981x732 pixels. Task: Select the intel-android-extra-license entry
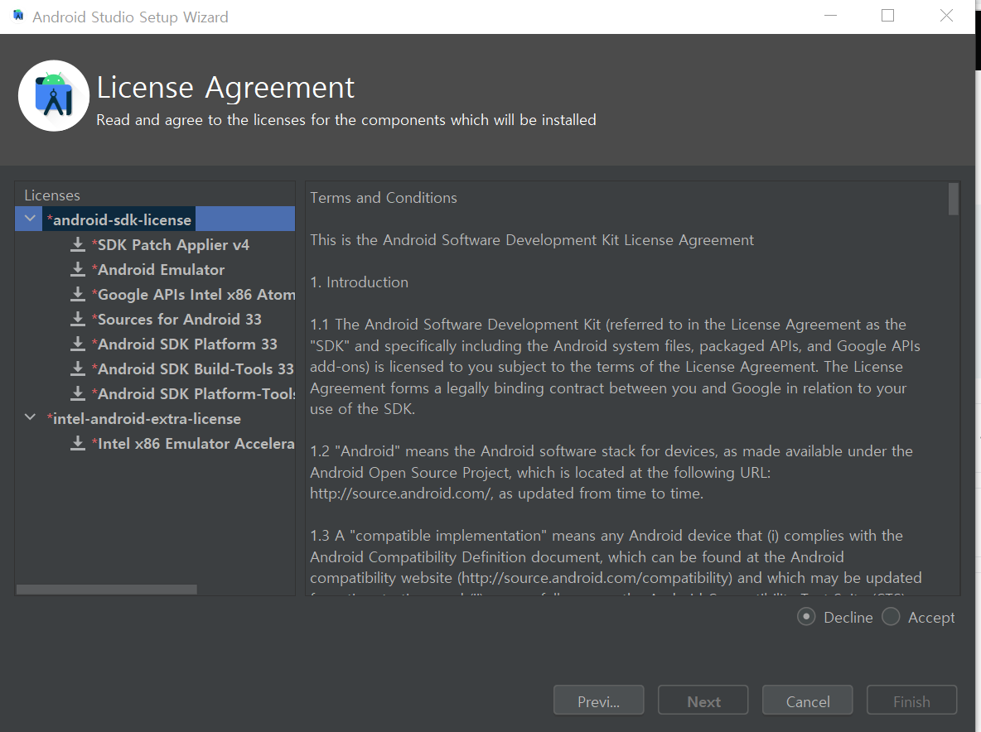[144, 419]
